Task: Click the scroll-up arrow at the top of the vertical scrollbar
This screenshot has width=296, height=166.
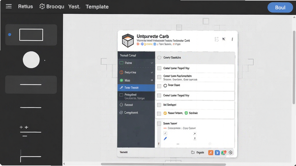Action: pos(294,17)
